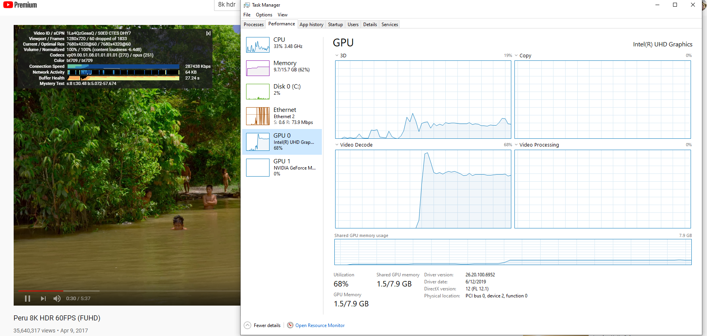Open the Video Decode engine dropdown

point(337,145)
